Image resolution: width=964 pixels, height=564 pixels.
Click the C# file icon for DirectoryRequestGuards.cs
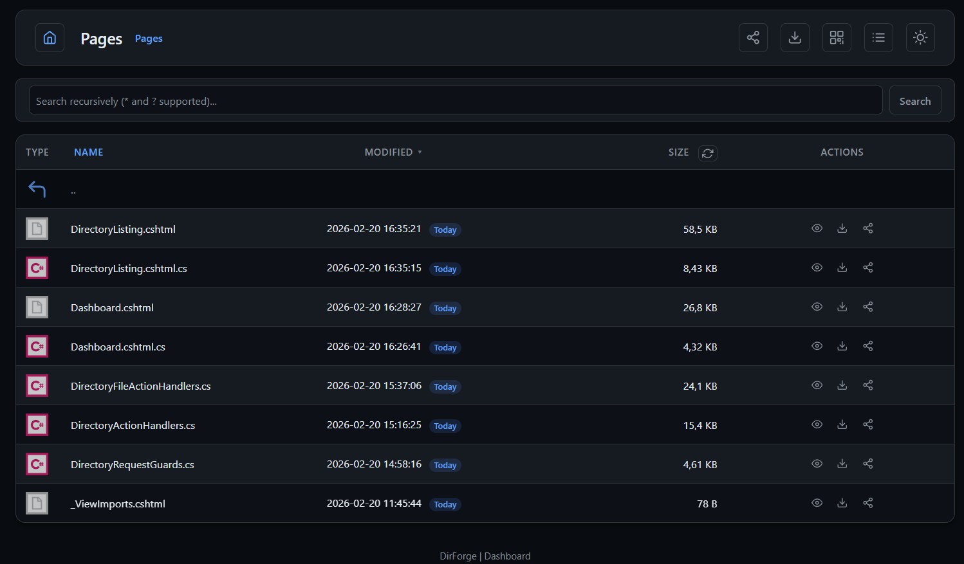(37, 464)
